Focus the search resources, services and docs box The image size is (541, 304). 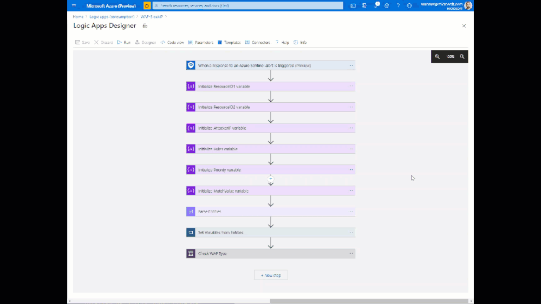[x=247, y=5]
